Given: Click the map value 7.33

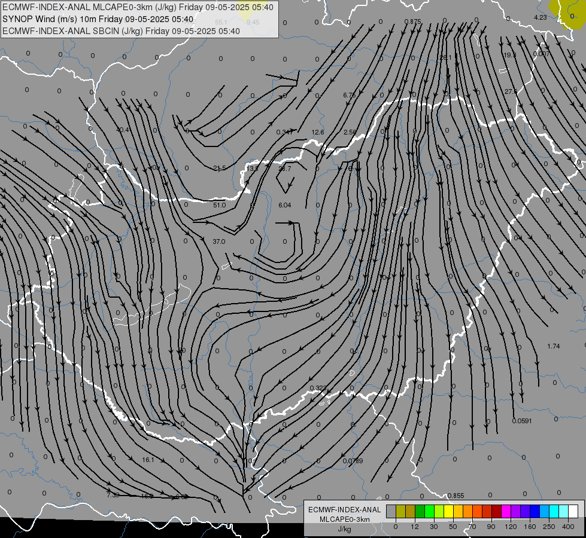Looking at the screenshot, I should (113, 495).
